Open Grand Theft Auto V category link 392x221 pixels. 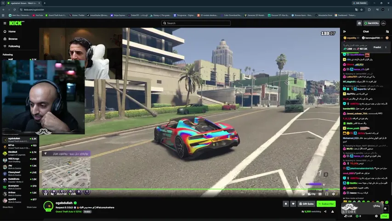68,211
